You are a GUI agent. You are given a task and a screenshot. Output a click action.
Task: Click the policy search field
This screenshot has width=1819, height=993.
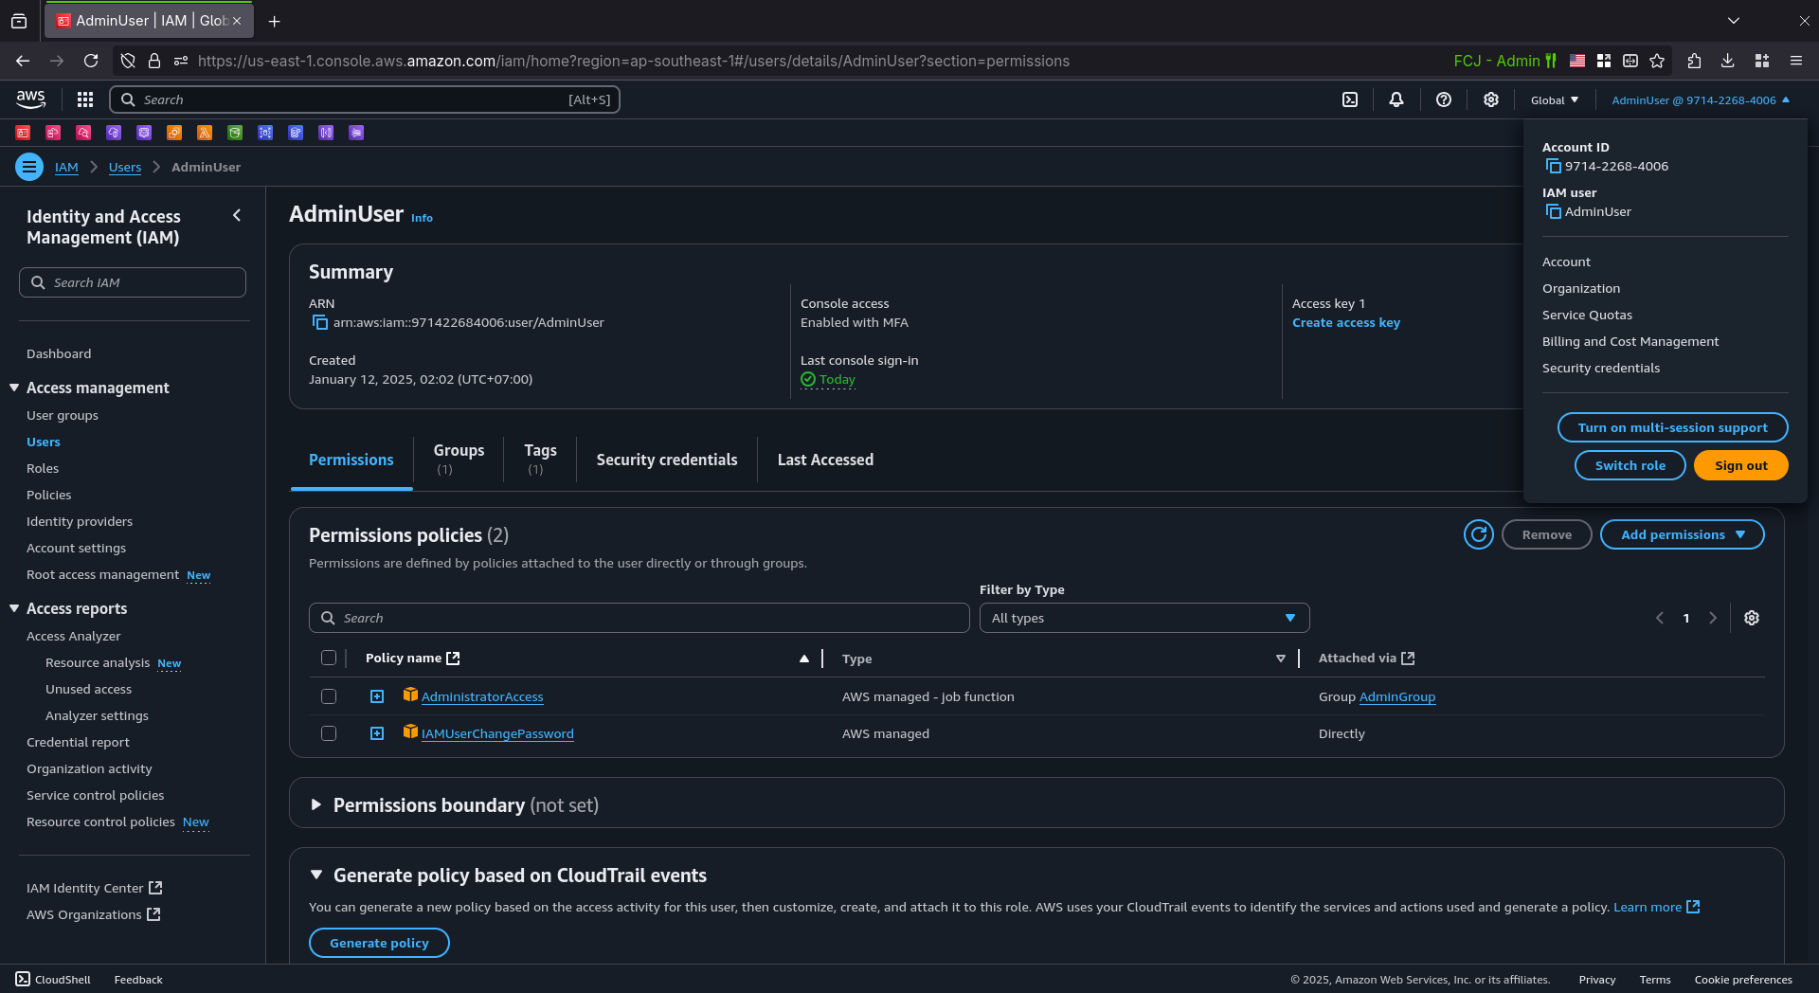click(x=639, y=618)
